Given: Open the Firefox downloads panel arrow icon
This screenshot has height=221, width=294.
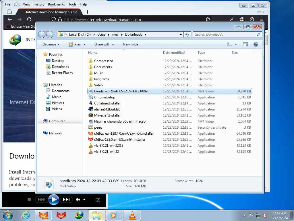Looking at the screenshot, I should tap(232, 19).
